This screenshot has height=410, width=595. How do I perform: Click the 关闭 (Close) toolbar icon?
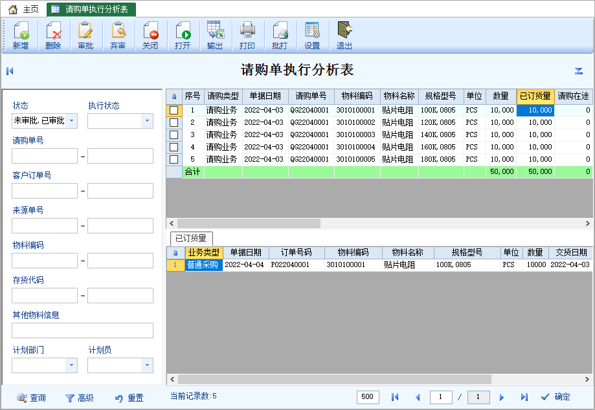(150, 36)
